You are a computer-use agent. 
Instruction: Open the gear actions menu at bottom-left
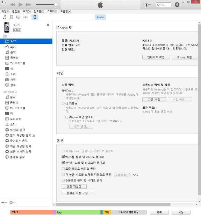click(x=12, y=203)
